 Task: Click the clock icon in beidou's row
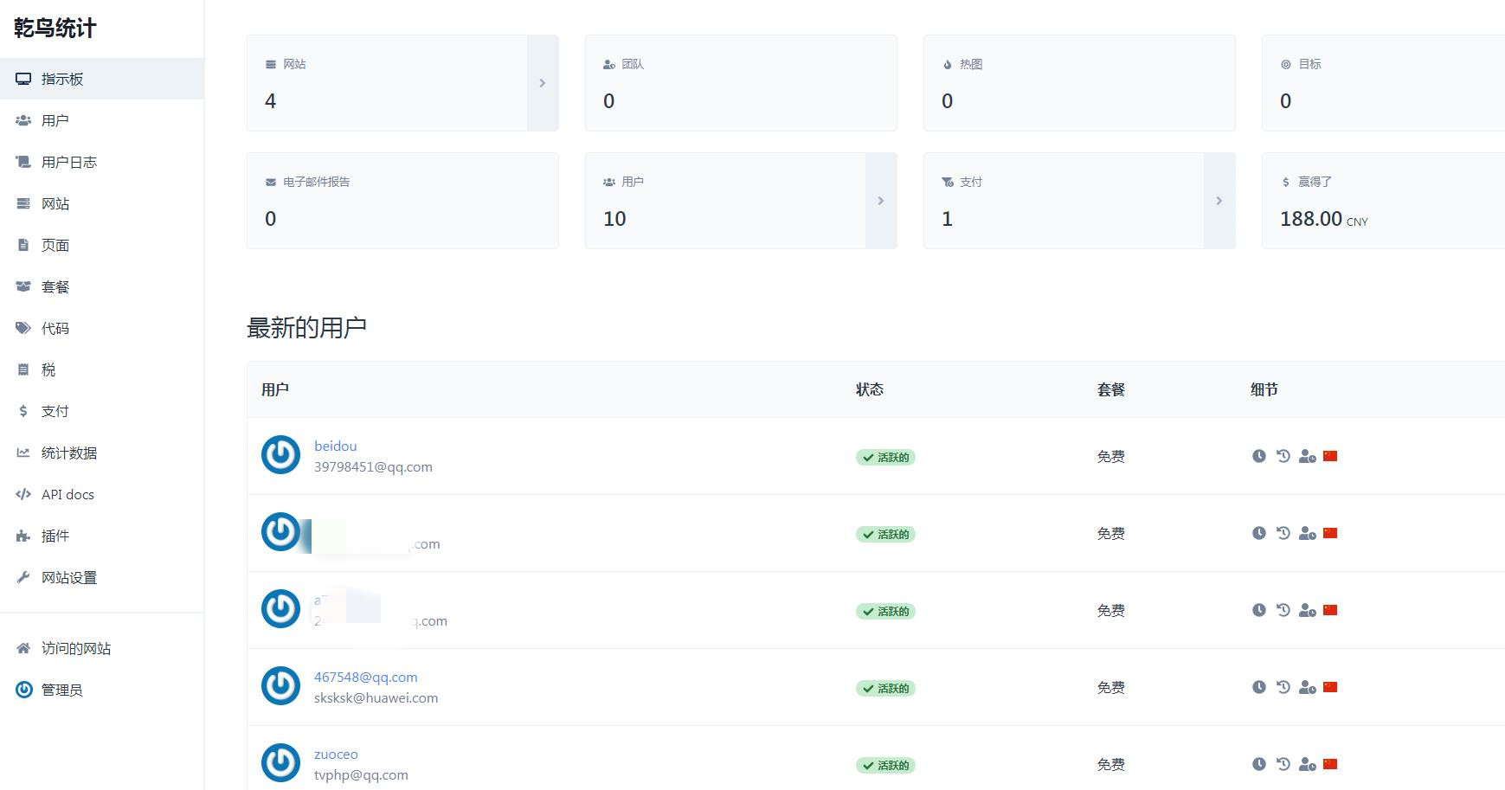point(1258,456)
